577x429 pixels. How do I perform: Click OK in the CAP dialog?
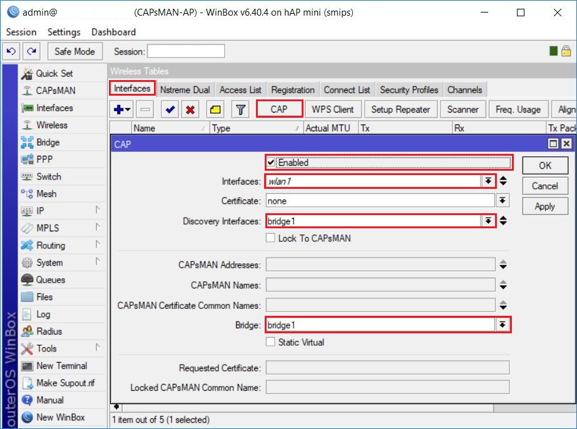(x=545, y=166)
